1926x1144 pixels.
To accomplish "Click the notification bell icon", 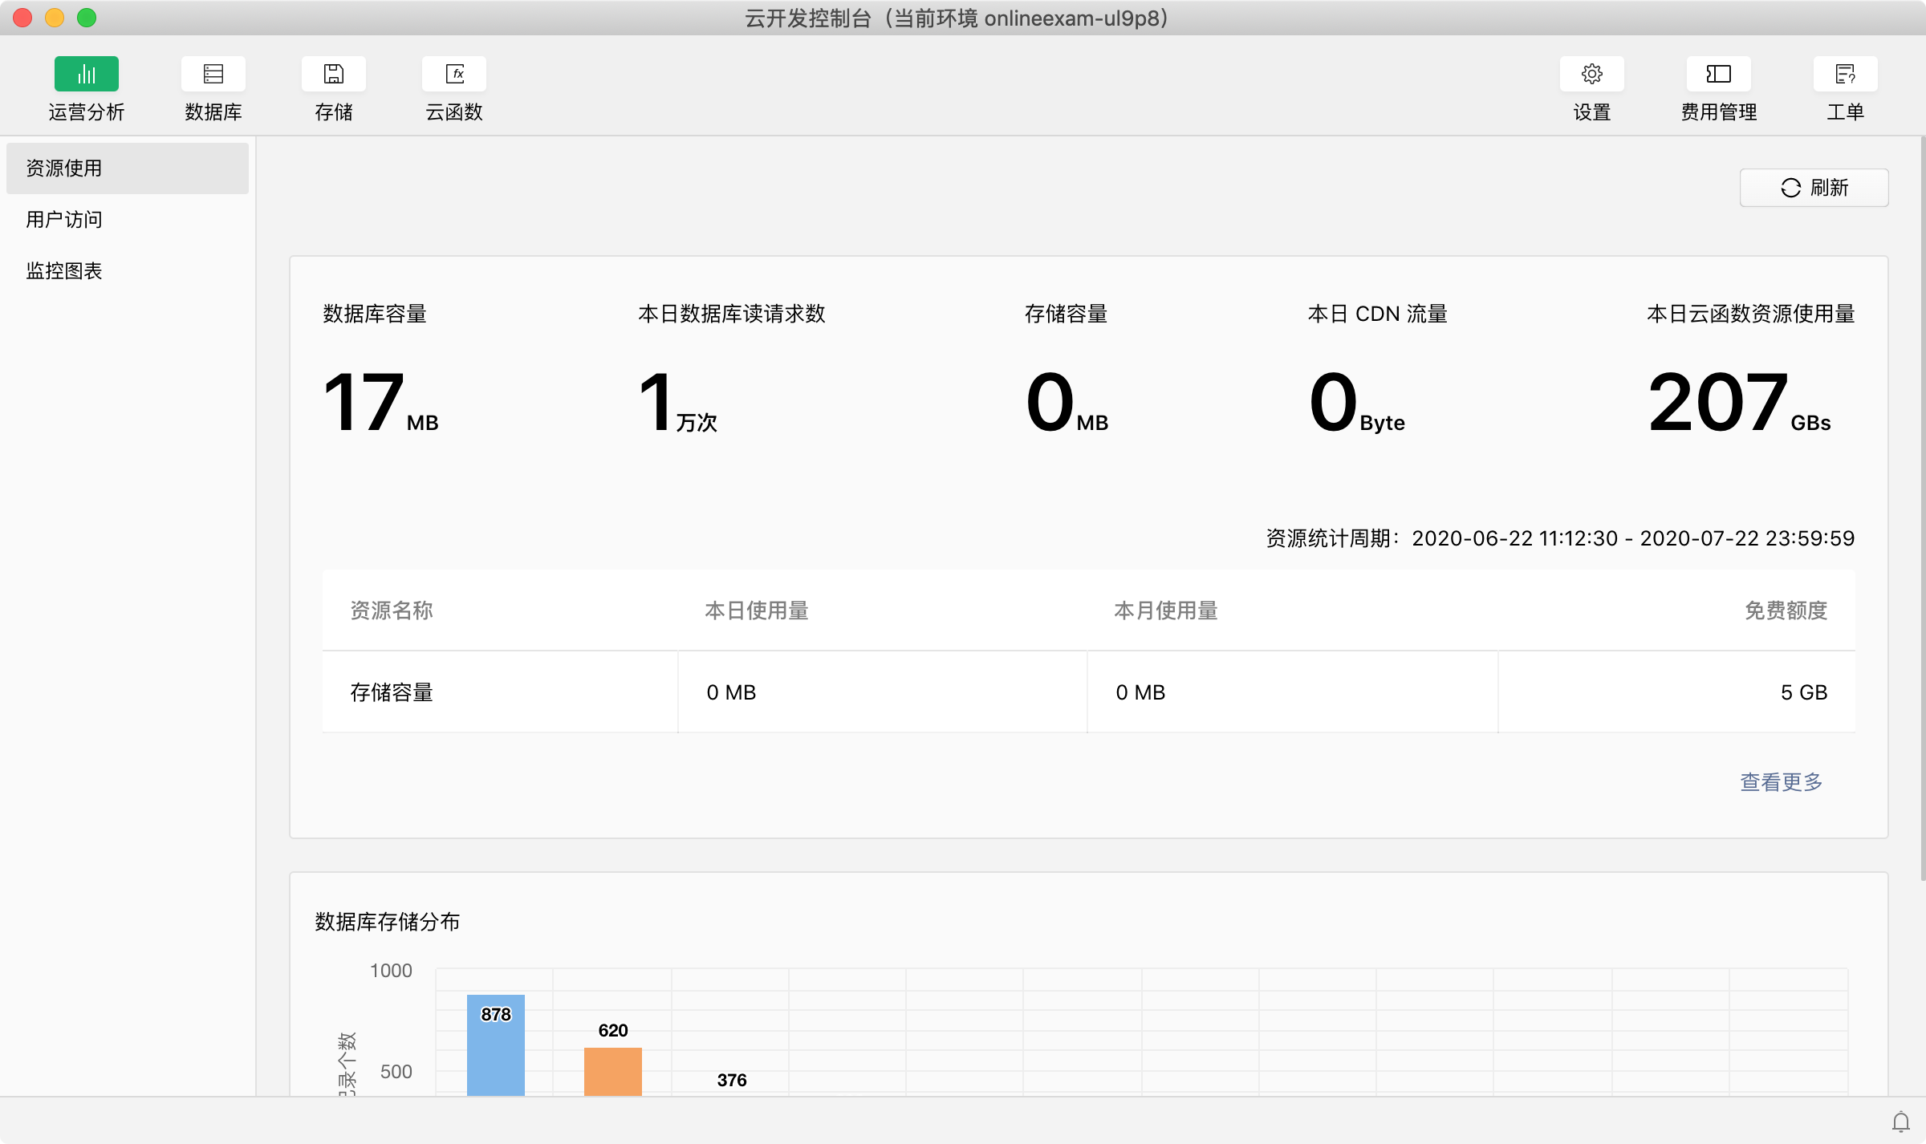I will click(1900, 1122).
